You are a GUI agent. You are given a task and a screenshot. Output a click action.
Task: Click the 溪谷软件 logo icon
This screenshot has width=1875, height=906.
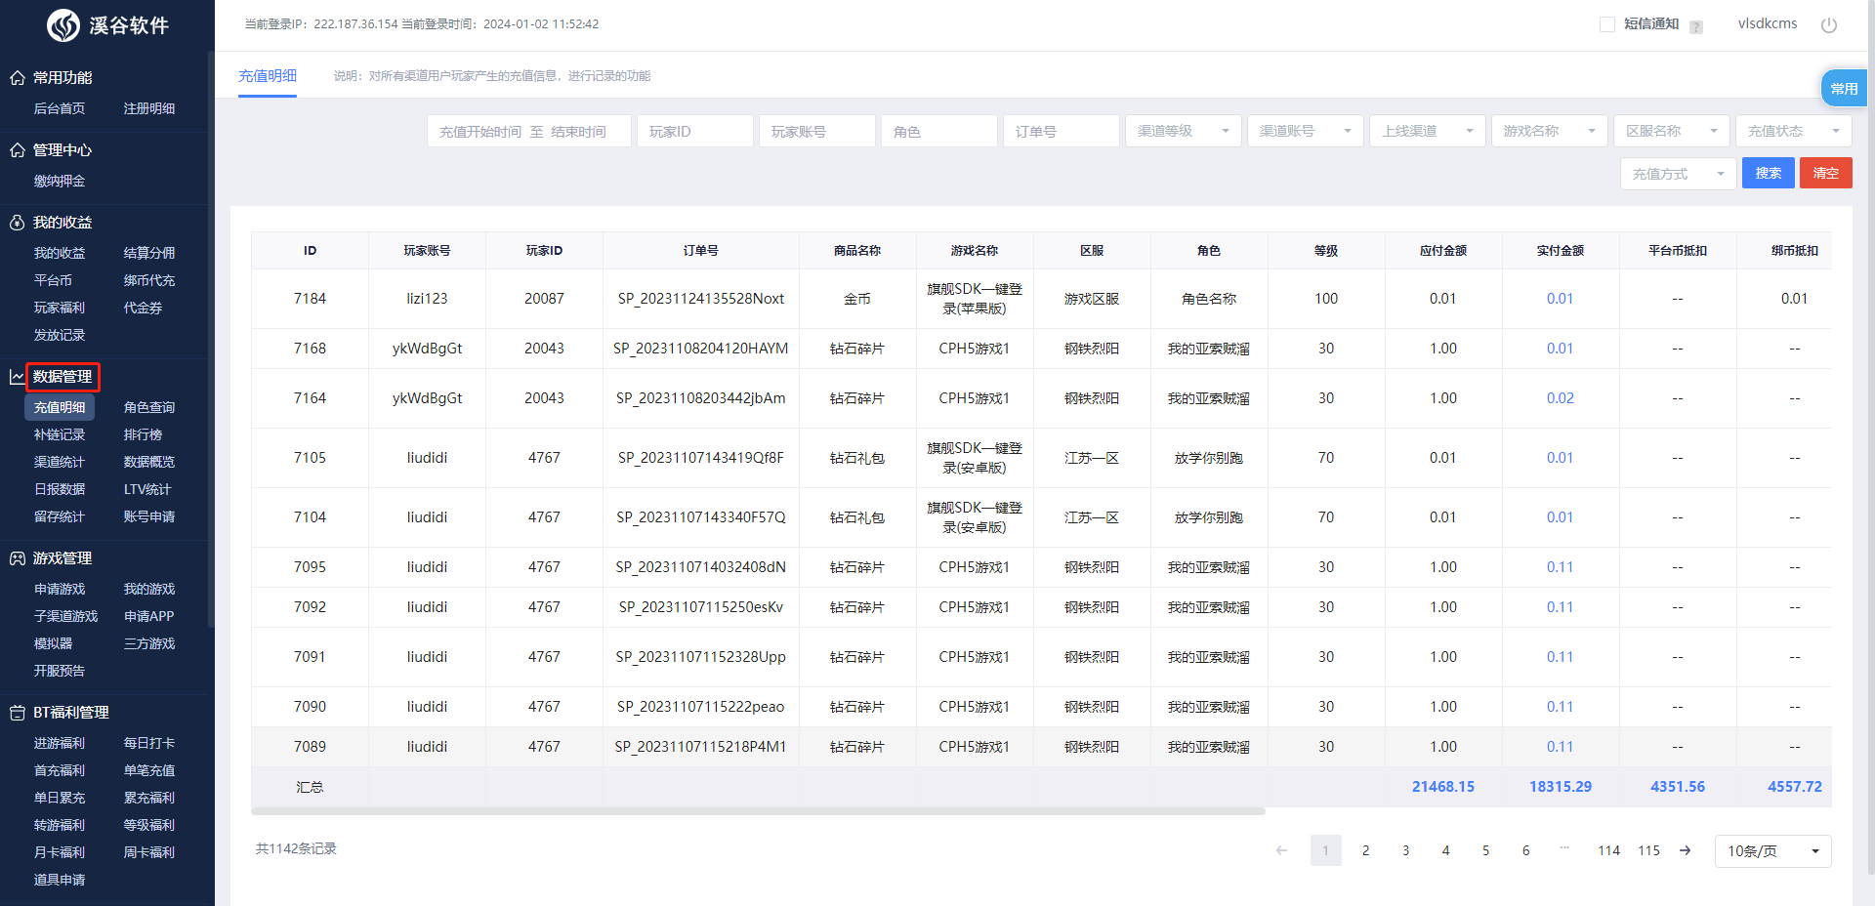pyautogui.click(x=63, y=25)
